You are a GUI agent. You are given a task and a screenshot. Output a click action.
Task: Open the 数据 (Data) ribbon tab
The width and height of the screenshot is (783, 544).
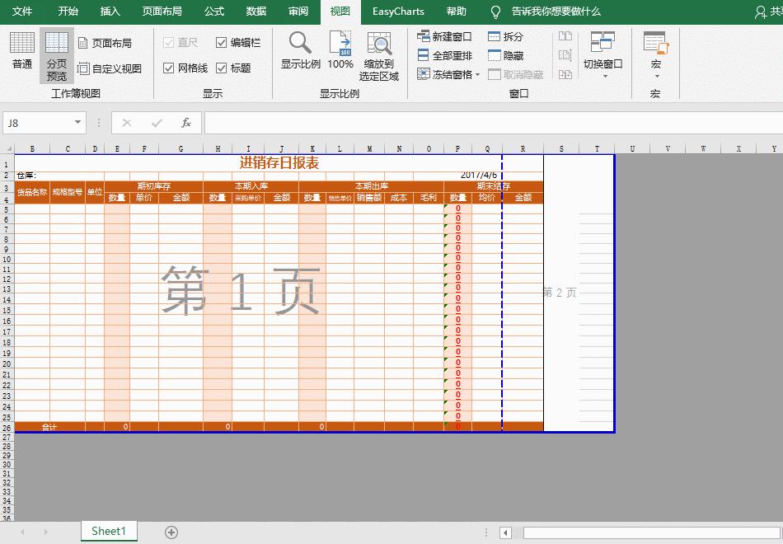256,12
